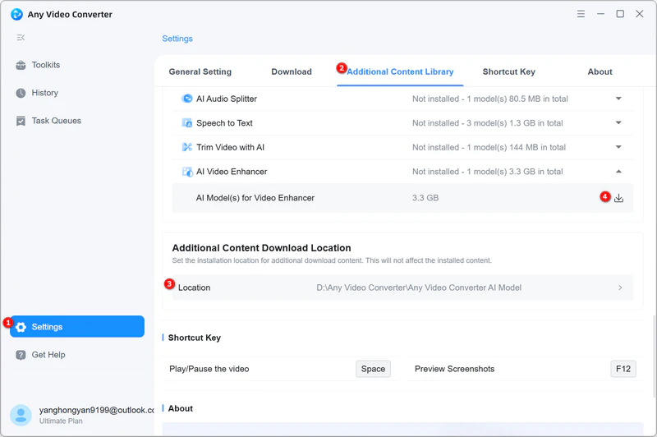This screenshot has height=437, width=657.
Task: Click the account email yanghongyan9199@outlook
Action: click(x=97, y=410)
